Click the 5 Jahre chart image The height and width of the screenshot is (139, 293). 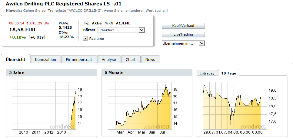tap(45, 107)
